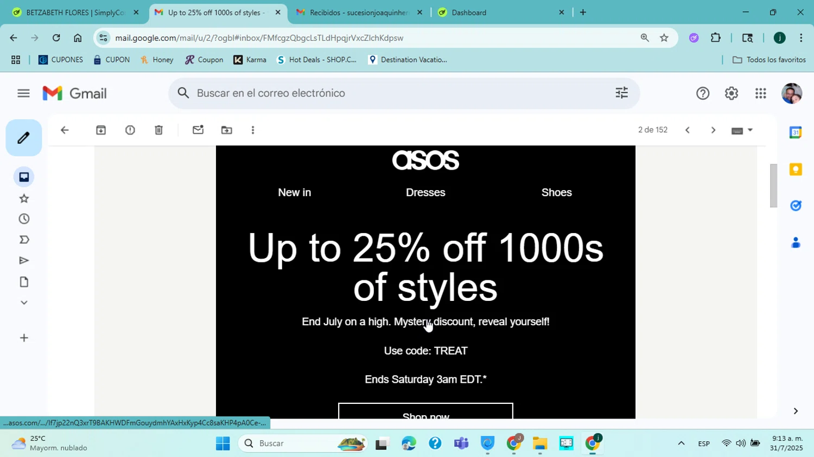
Task: Switch to BETZABETH FLORES SimplyCodes tab
Action: tap(76, 12)
